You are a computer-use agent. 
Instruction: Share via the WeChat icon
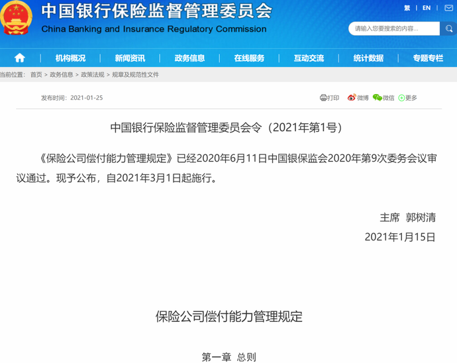[377, 97]
